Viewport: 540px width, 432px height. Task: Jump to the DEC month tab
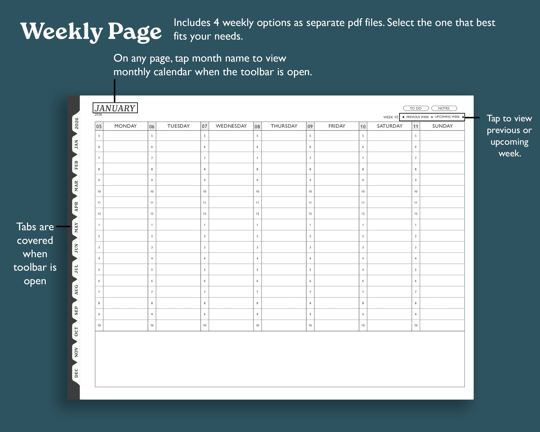[76, 373]
